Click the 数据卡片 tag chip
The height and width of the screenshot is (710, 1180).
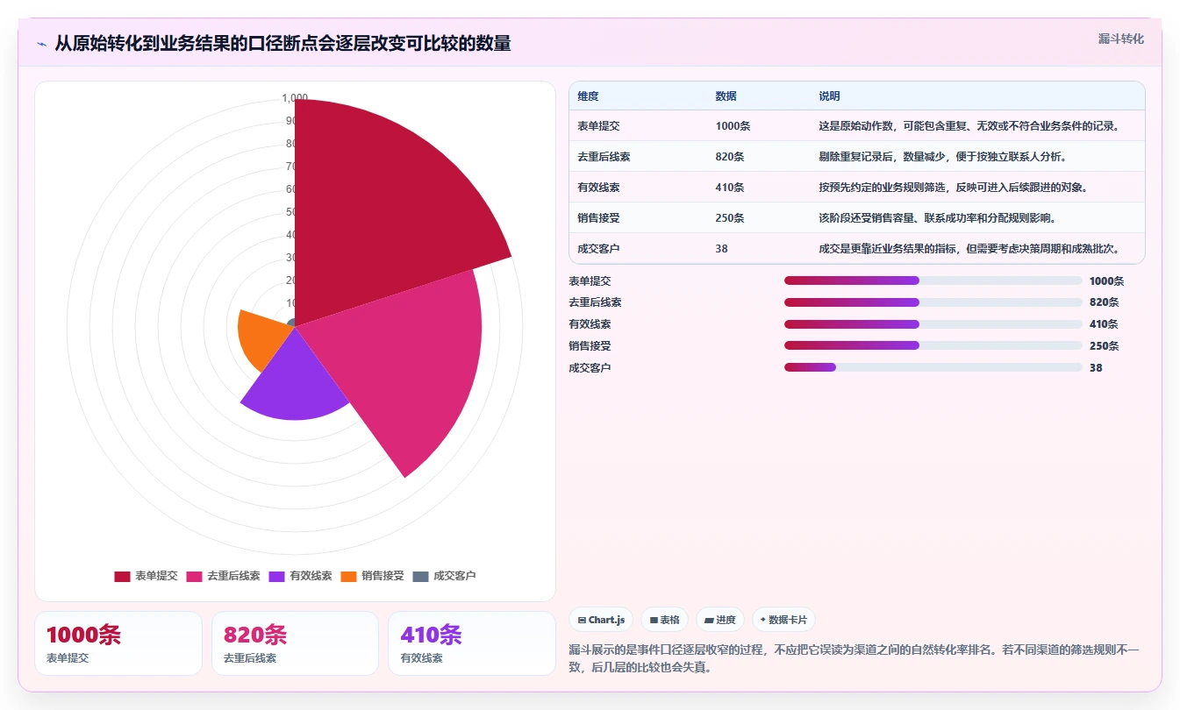pos(783,620)
